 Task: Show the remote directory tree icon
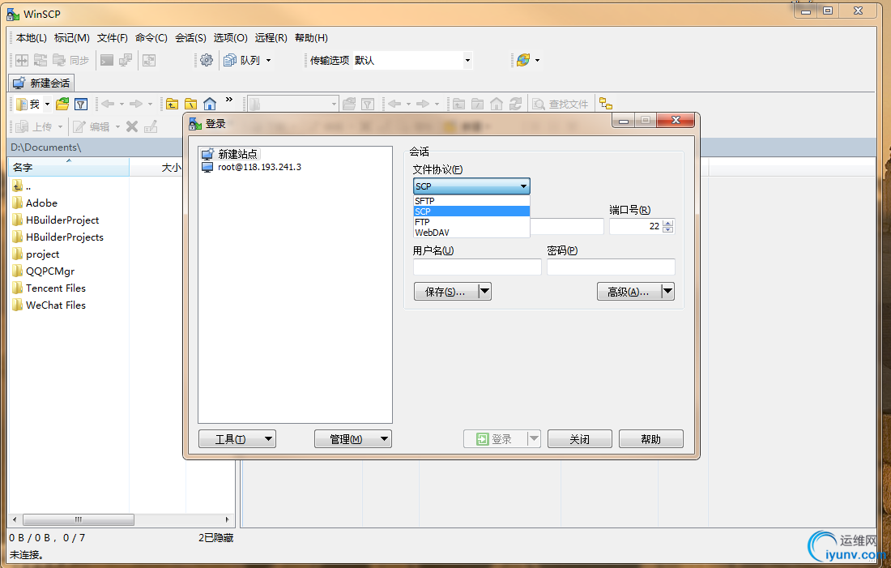[x=606, y=104]
